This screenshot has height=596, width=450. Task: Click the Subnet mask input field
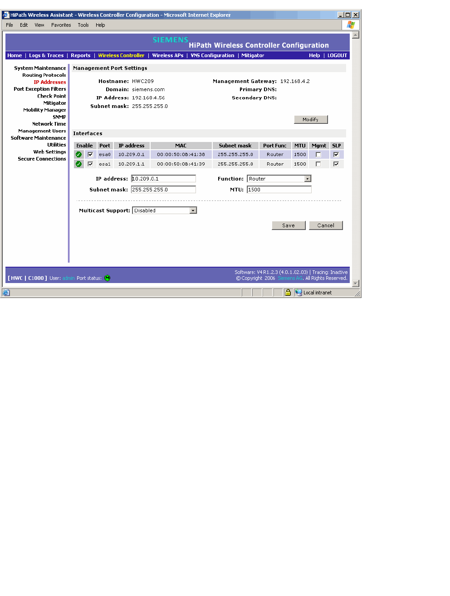[163, 190]
